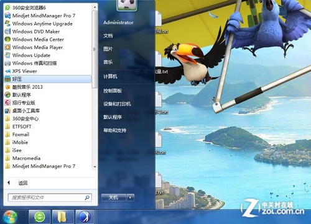Click the search magnifier icon

(x=87, y=197)
